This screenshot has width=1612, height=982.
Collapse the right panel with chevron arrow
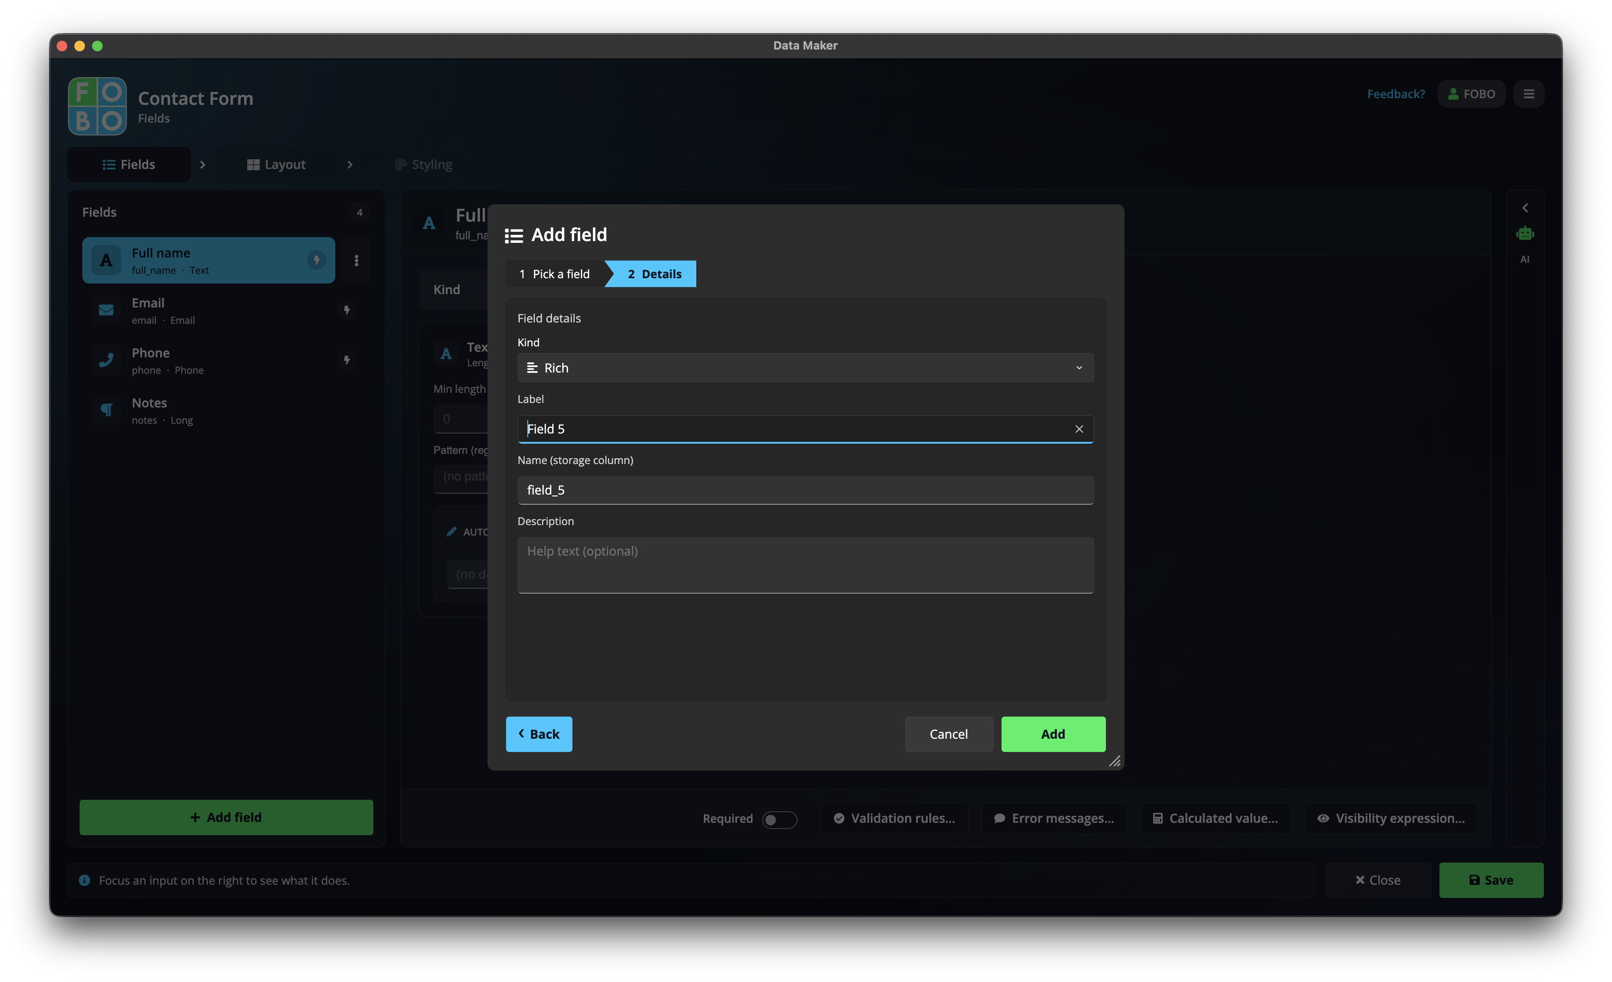(1524, 208)
